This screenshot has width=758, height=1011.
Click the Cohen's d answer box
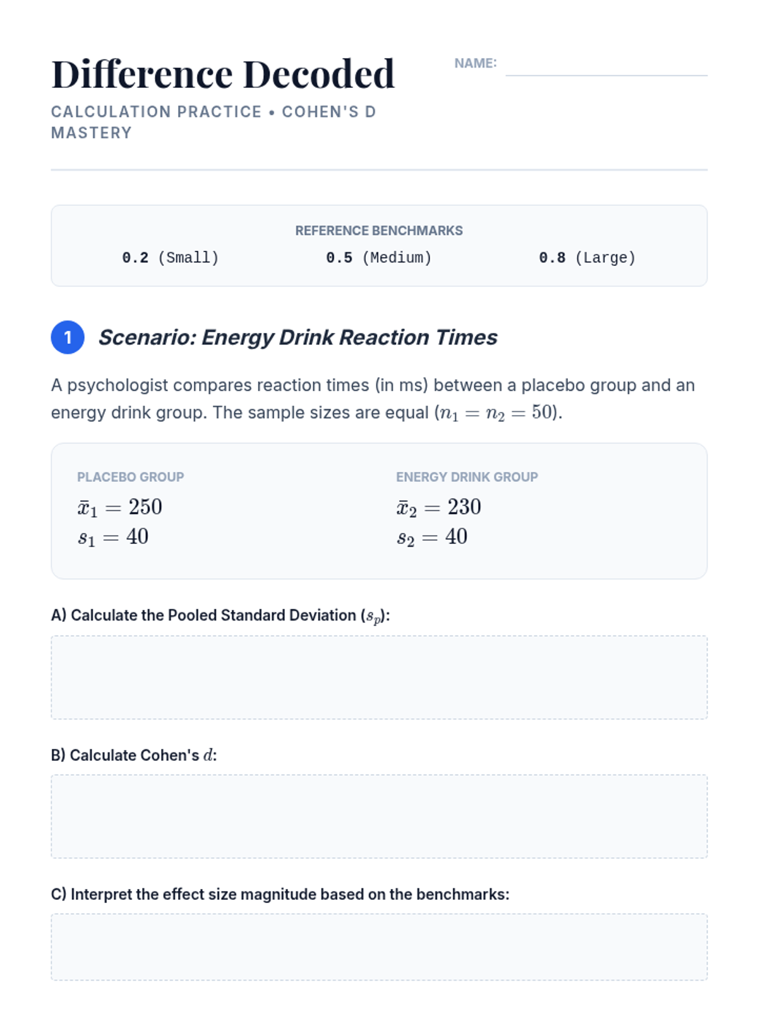[379, 816]
